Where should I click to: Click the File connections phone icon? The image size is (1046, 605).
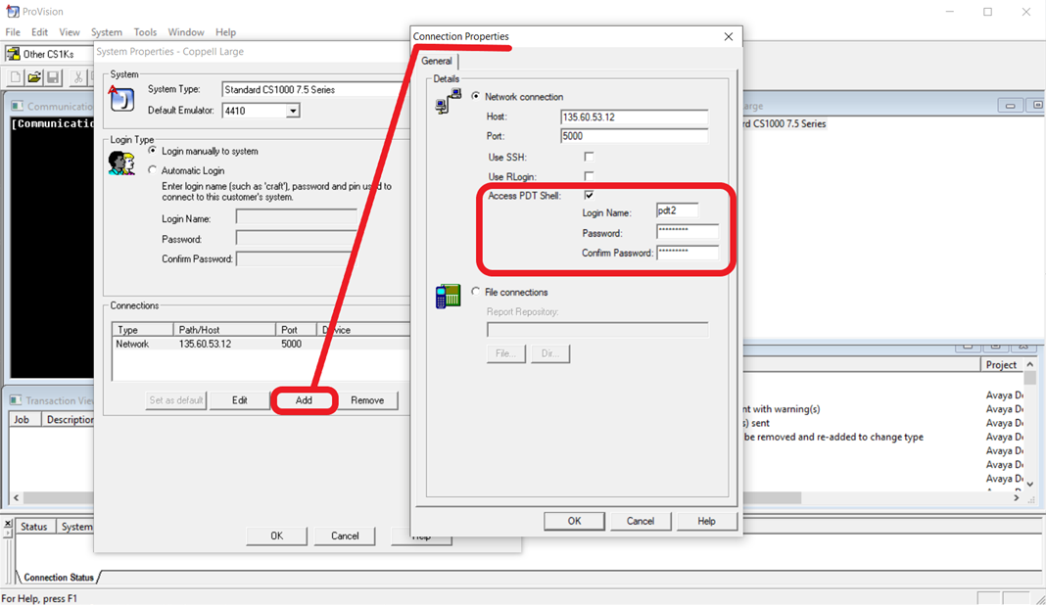coord(449,297)
